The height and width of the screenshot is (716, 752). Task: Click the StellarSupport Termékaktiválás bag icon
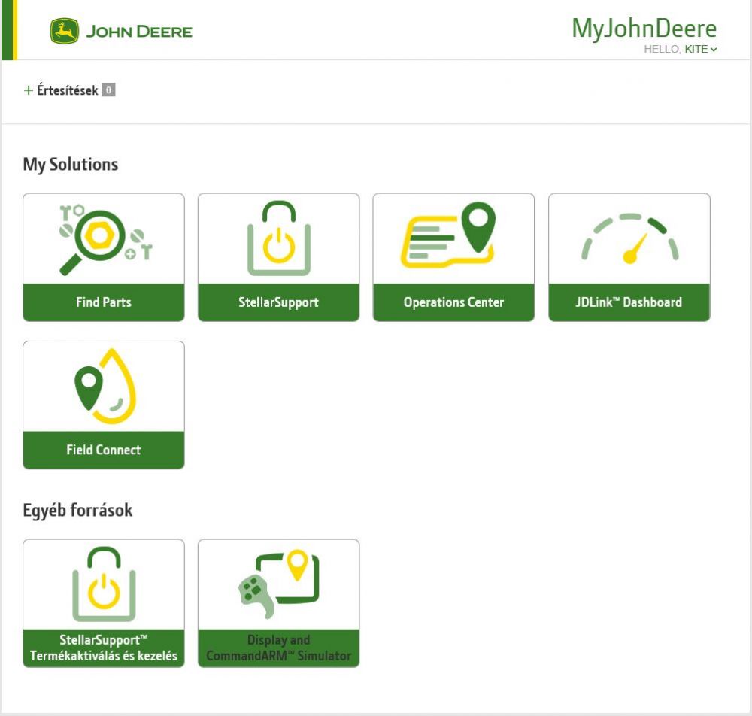[x=104, y=584]
